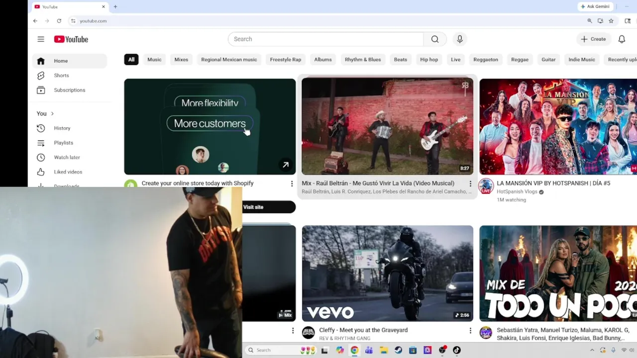
Task: Open Subscriptions in the sidebar
Action: (x=70, y=90)
